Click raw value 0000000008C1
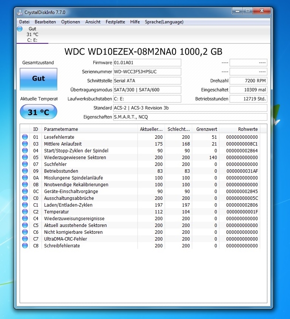Viewport: 290px width, 319px height. [242, 144]
